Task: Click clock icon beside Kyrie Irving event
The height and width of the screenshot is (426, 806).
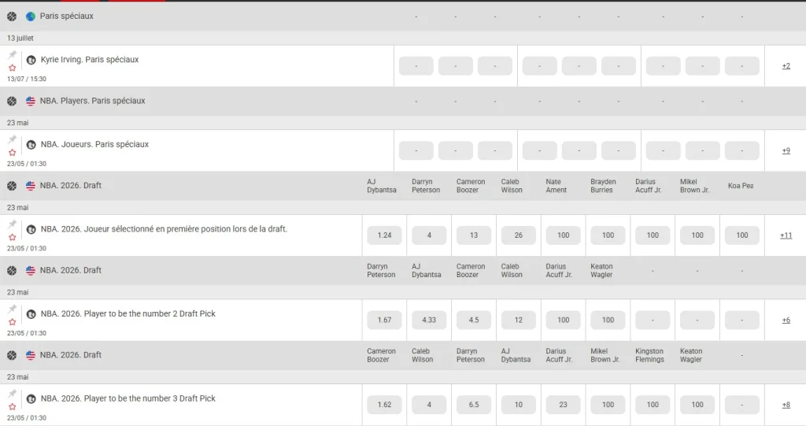Action: pos(31,60)
